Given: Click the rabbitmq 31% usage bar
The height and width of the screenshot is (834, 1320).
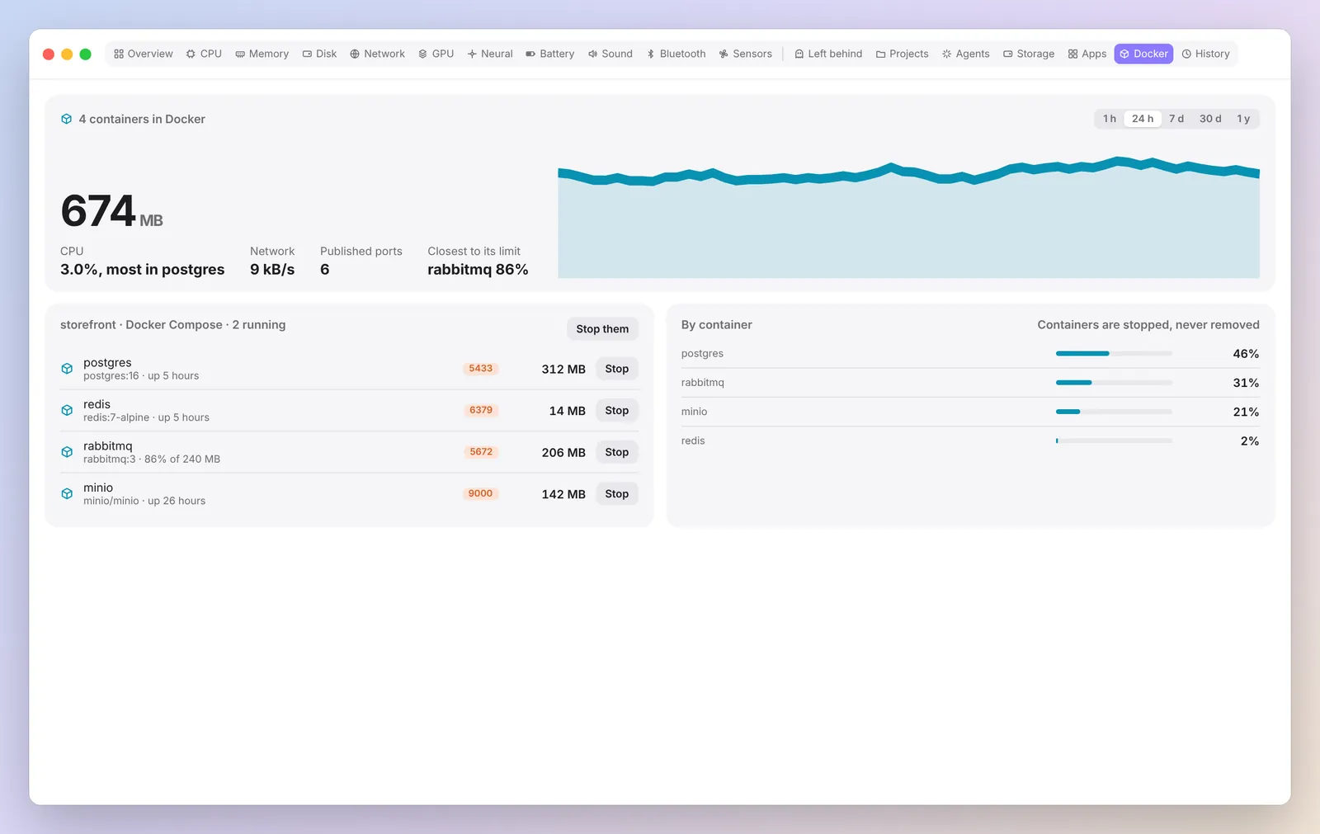Looking at the screenshot, I should [1114, 383].
